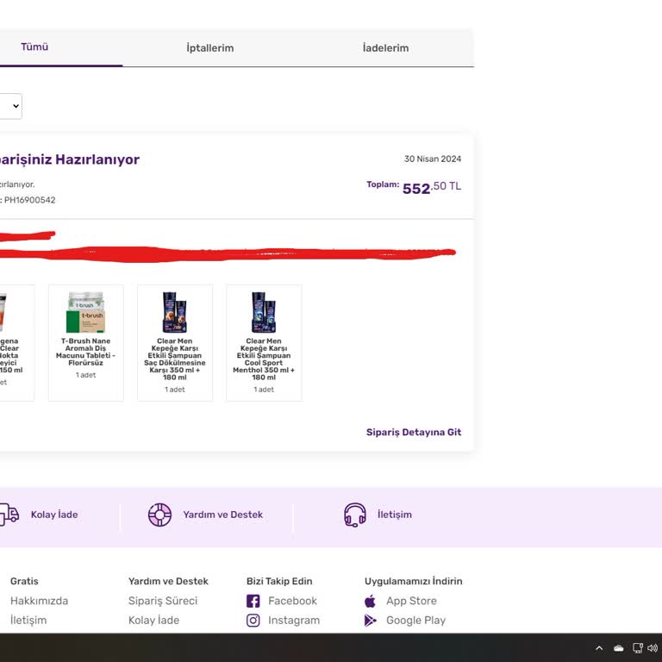Open Kolay İade in the purple banner
This screenshot has width=662, height=662.
54,515
